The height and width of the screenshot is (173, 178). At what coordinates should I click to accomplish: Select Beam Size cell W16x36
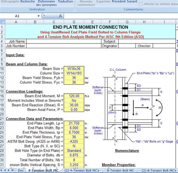coord(74,69)
